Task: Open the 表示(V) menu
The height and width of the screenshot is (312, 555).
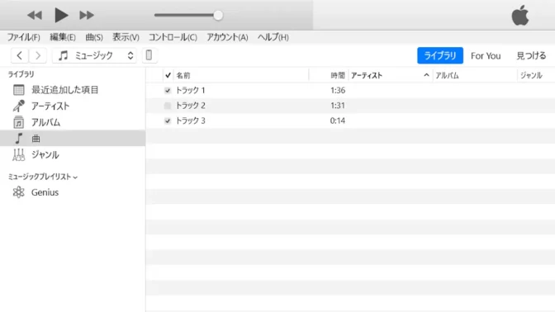Action: (x=126, y=37)
